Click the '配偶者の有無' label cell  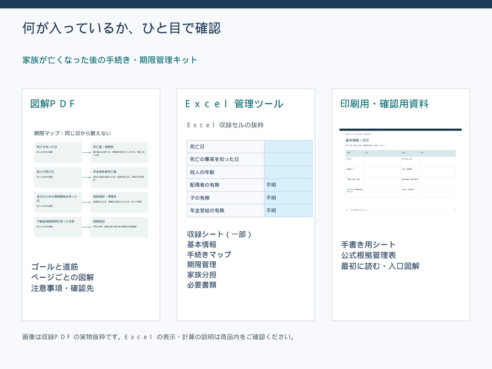tap(225, 185)
